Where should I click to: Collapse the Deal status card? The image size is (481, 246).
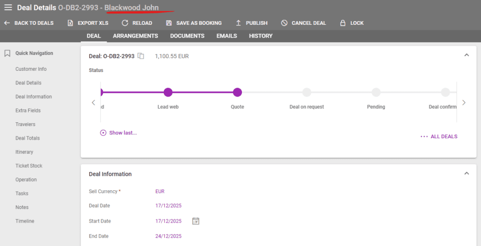coord(466,55)
